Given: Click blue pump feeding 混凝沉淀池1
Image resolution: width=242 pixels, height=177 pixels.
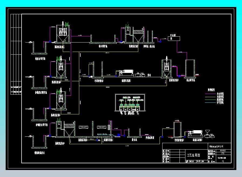Looking at the screenshot, I should coord(50,42).
